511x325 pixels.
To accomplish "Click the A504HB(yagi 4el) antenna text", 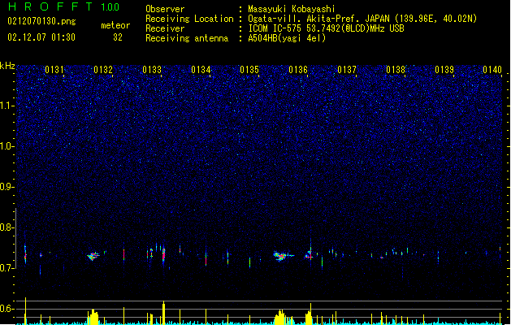I will [x=287, y=38].
